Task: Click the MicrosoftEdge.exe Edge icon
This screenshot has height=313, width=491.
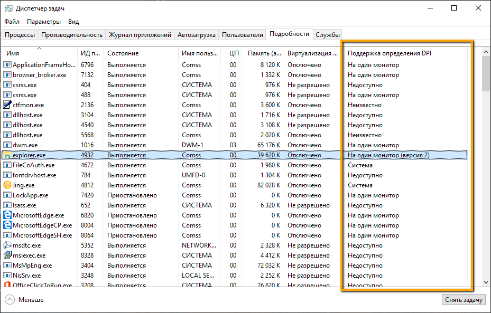Action: (x=7, y=215)
